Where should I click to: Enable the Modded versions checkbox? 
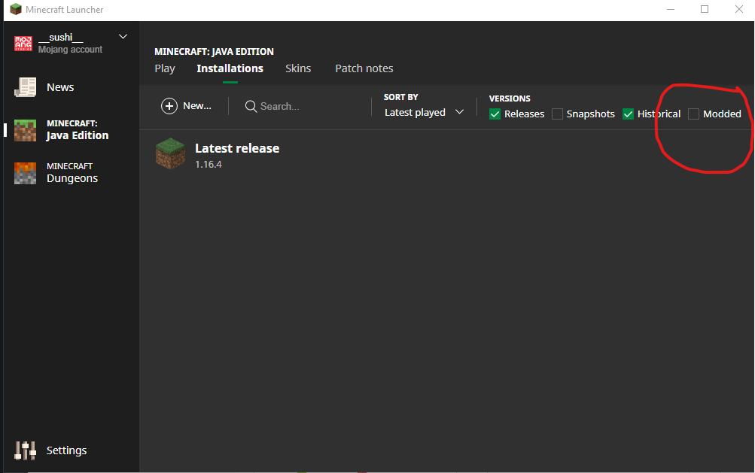693,114
